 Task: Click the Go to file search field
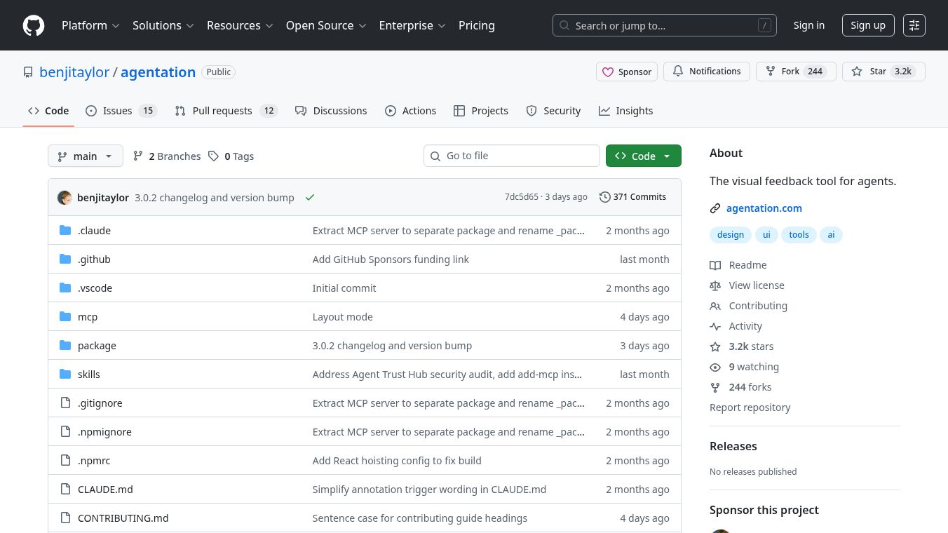pyautogui.click(x=512, y=156)
